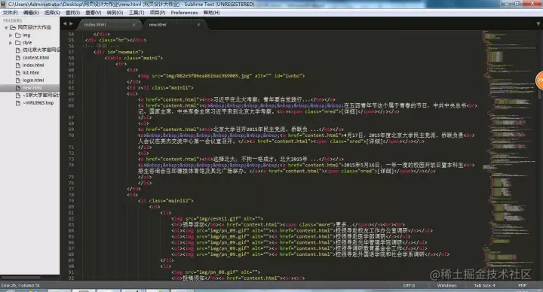Click line number 92 in the gutter

pos(71,278)
